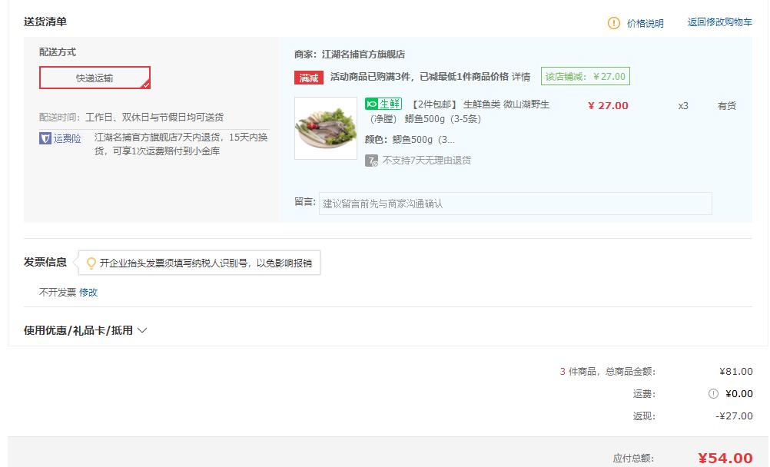Focus the 留言 message input field

pos(515,204)
